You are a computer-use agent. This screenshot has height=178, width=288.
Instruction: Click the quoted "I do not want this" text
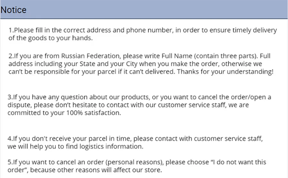click(238, 162)
